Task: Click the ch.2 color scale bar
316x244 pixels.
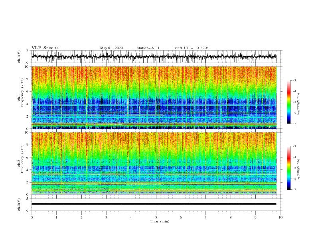Action: coord(288,168)
